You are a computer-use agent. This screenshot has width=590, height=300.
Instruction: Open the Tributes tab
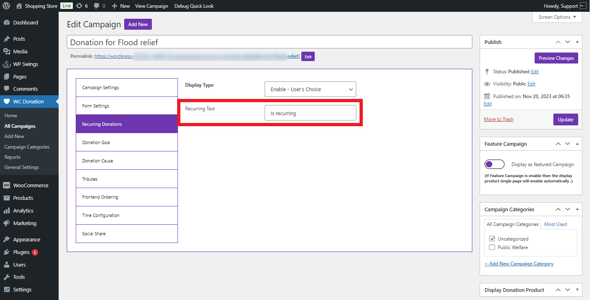[127, 179]
